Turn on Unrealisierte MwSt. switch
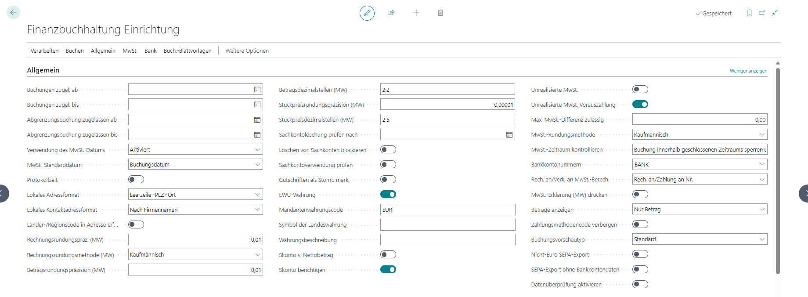The height and width of the screenshot is (297, 808). (640, 89)
